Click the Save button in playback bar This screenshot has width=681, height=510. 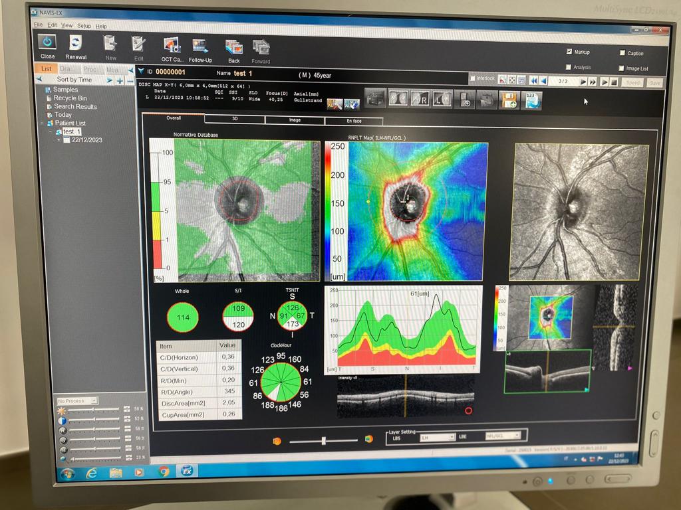pos(654,83)
